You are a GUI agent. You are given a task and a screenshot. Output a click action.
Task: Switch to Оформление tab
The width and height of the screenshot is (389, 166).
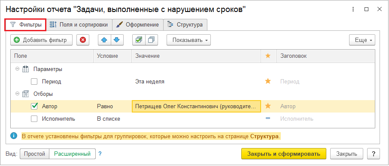(x=138, y=25)
